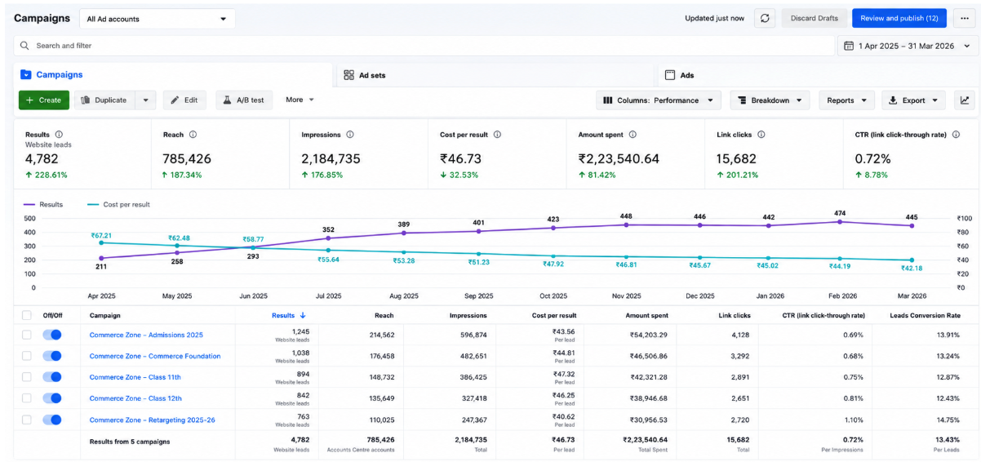Check the box for Class 12th row
Image resolution: width=981 pixels, height=462 pixels.
coord(27,398)
